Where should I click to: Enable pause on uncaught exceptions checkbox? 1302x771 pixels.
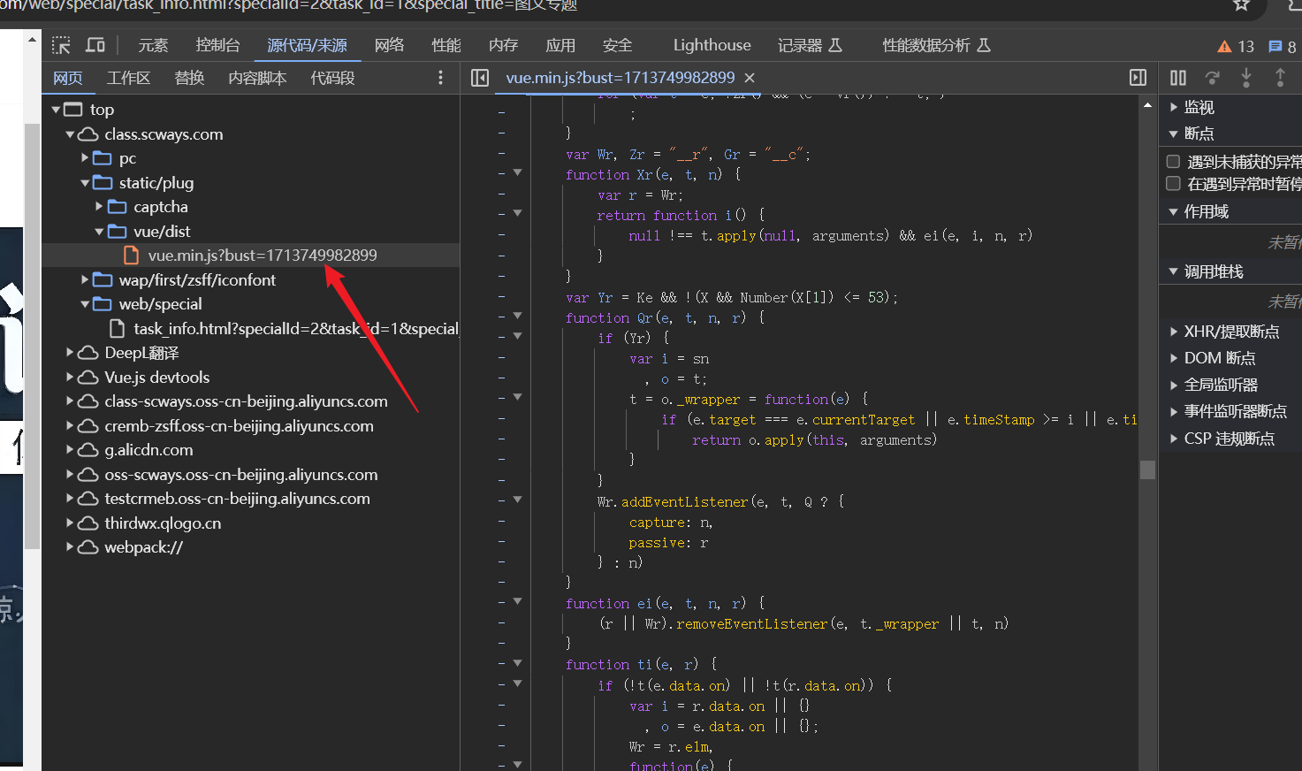[x=1174, y=162]
